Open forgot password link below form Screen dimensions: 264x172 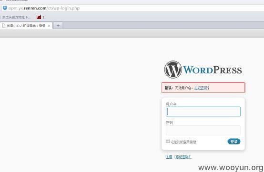point(183,157)
